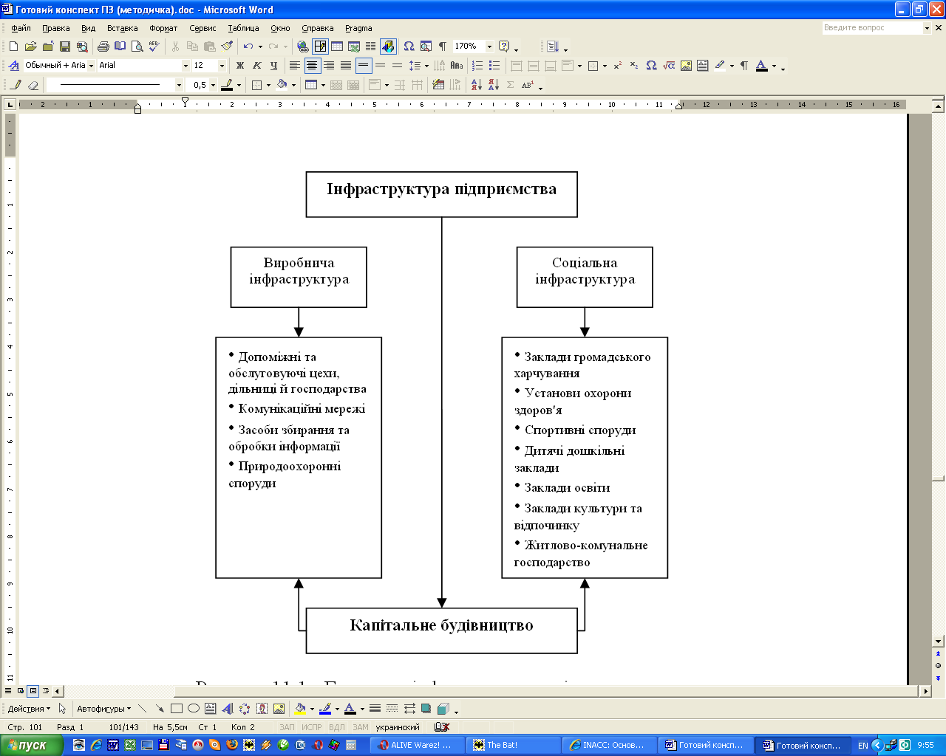Click the Format Painter brush icon
Viewport: 946px width, 756px height.
tap(227, 47)
